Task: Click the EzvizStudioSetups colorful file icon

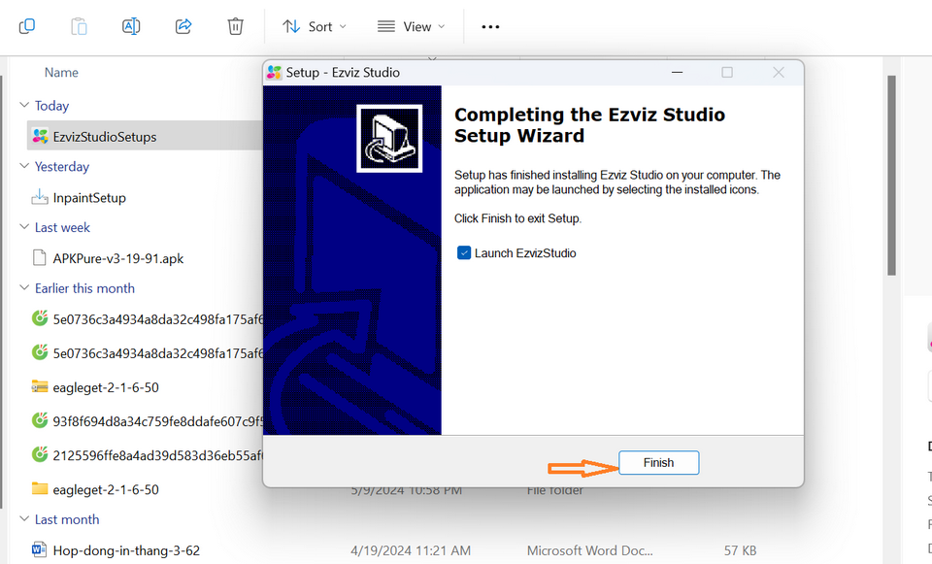Action: (x=40, y=136)
